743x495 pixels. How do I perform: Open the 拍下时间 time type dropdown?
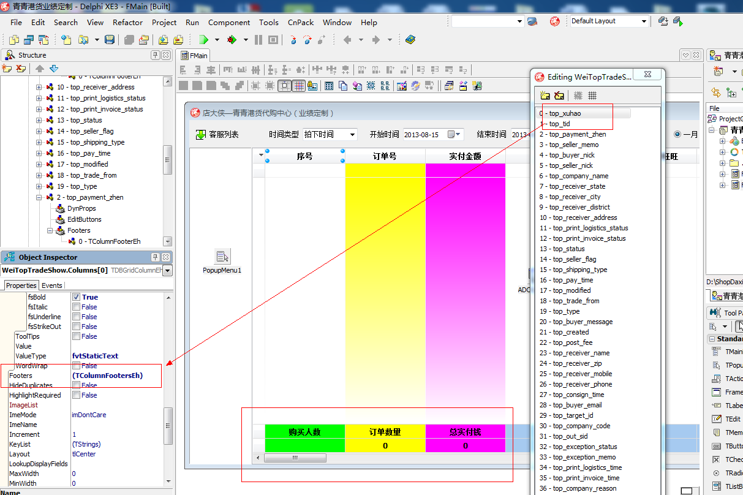click(352, 135)
